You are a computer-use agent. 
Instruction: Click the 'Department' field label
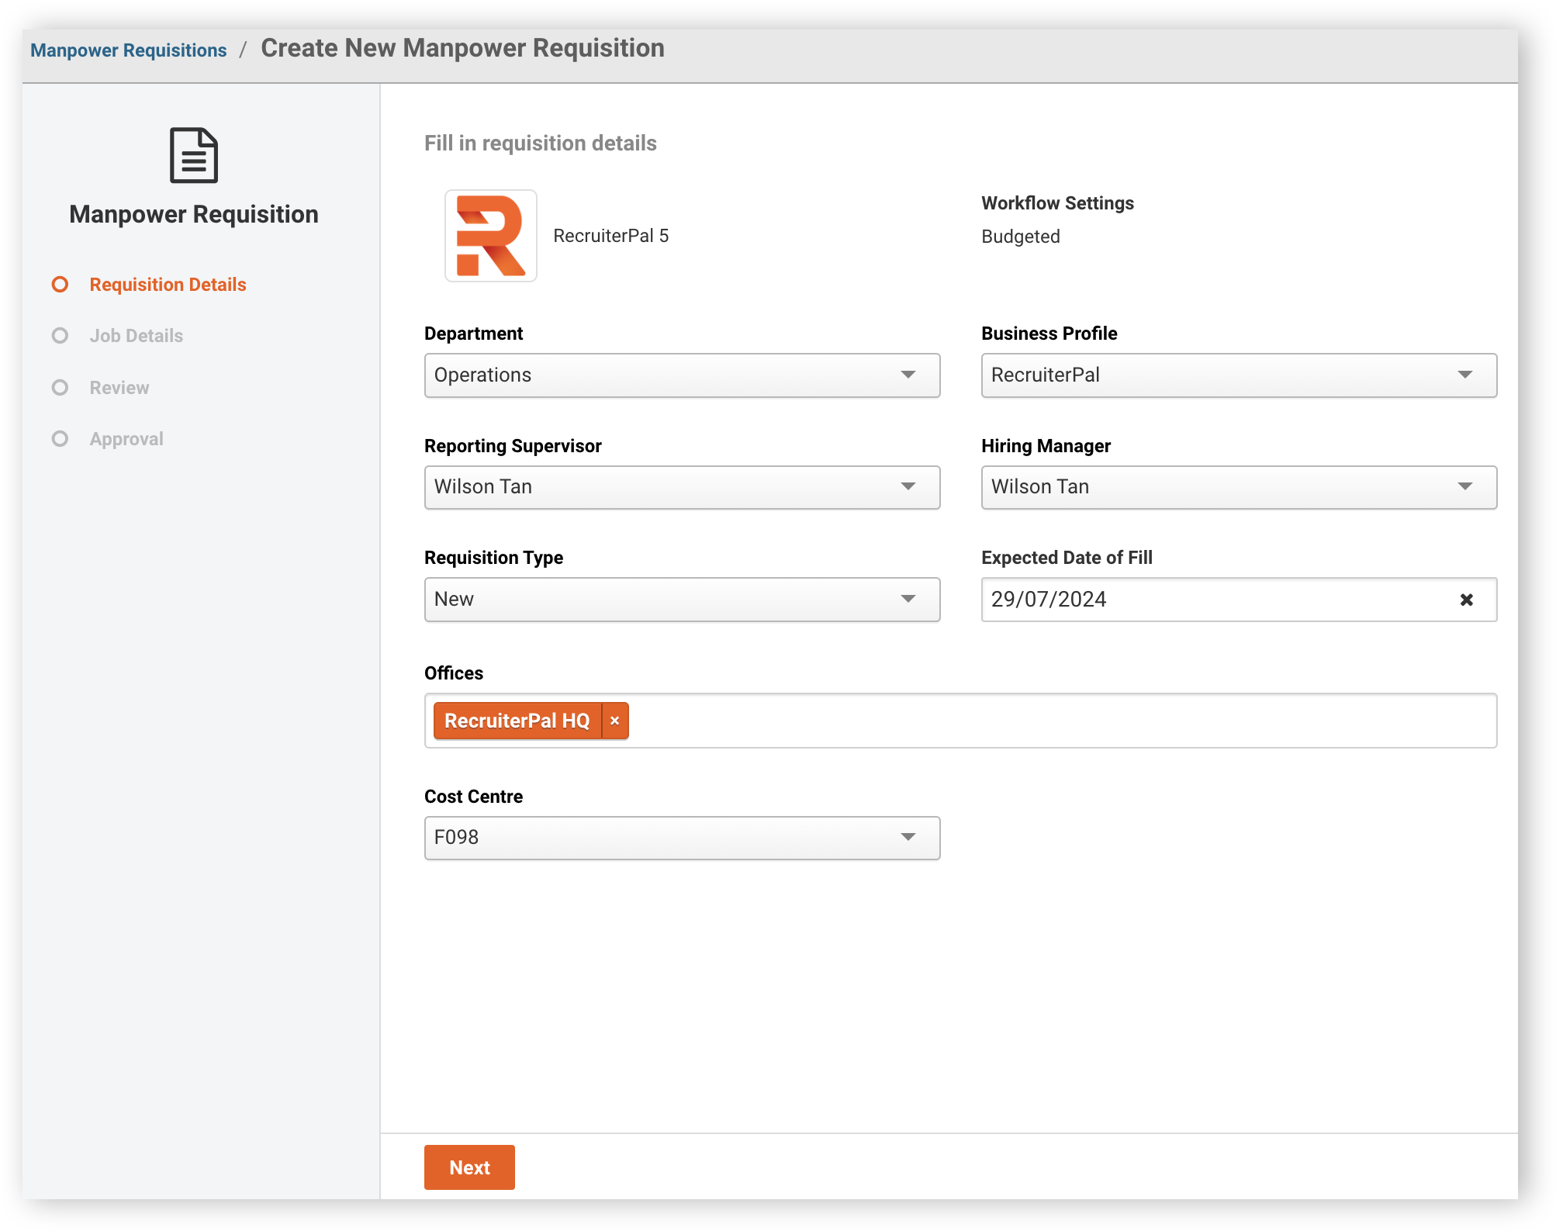(473, 334)
